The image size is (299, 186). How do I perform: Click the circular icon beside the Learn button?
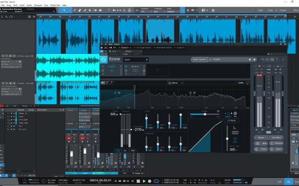(248, 83)
